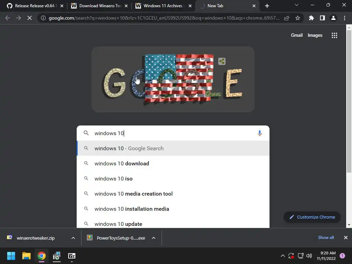Screen dimensions: 352x264
Task: Toggle Chrome side panel
Action: pyautogui.click(x=322, y=18)
